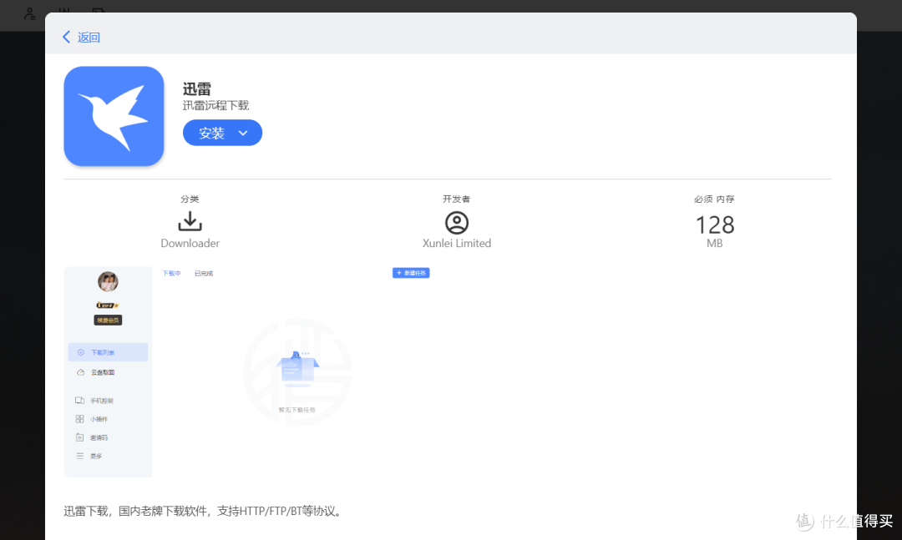Viewport: 902px width, 540px height.
Task: Click the 分类 label
Action: [x=190, y=199]
